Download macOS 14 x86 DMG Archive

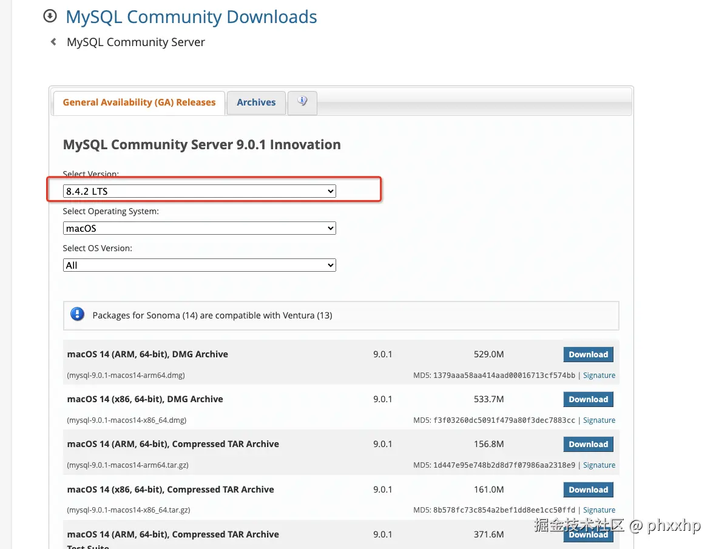click(x=588, y=399)
